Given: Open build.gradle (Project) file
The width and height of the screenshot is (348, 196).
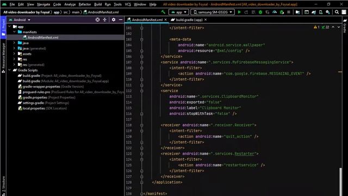Looking at the screenshot, I should tap(59, 76).
